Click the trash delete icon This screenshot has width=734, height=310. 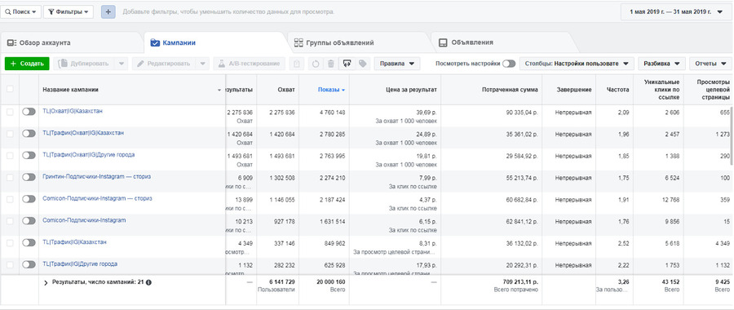[331, 64]
